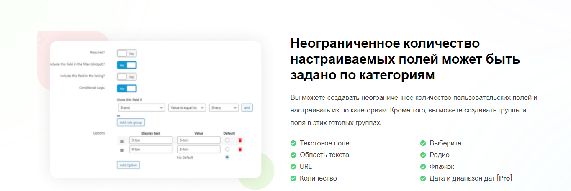Click the check icon beside Область текста
571x191 pixels.
click(293, 155)
